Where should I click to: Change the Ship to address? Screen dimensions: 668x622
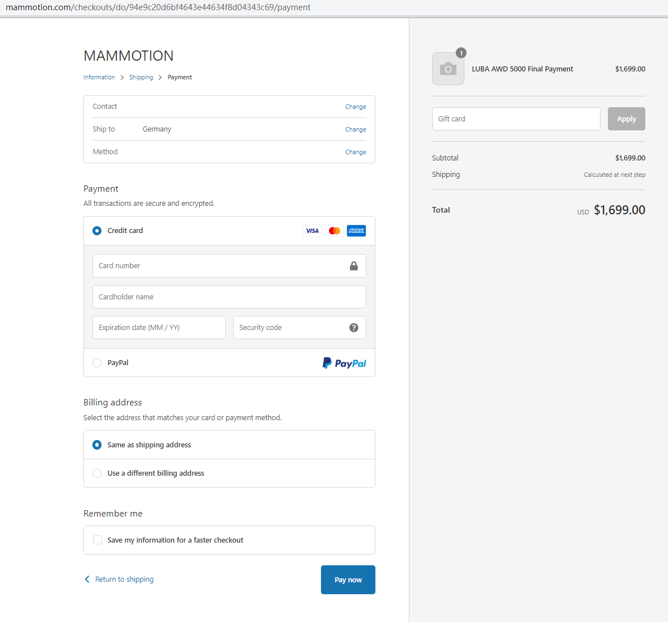(x=356, y=129)
